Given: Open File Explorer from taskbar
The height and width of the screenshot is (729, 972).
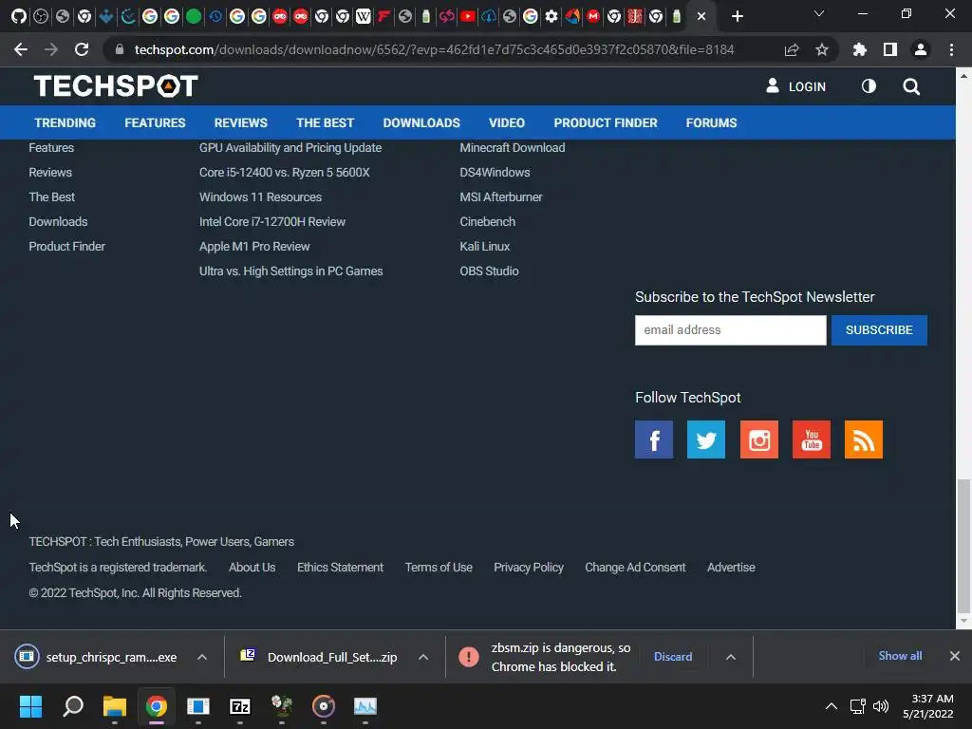Looking at the screenshot, I should pyautogui.click(x=115, y=706).
